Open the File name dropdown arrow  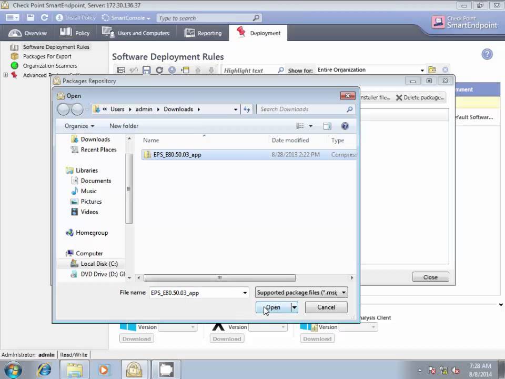click(x=245, y=293)
